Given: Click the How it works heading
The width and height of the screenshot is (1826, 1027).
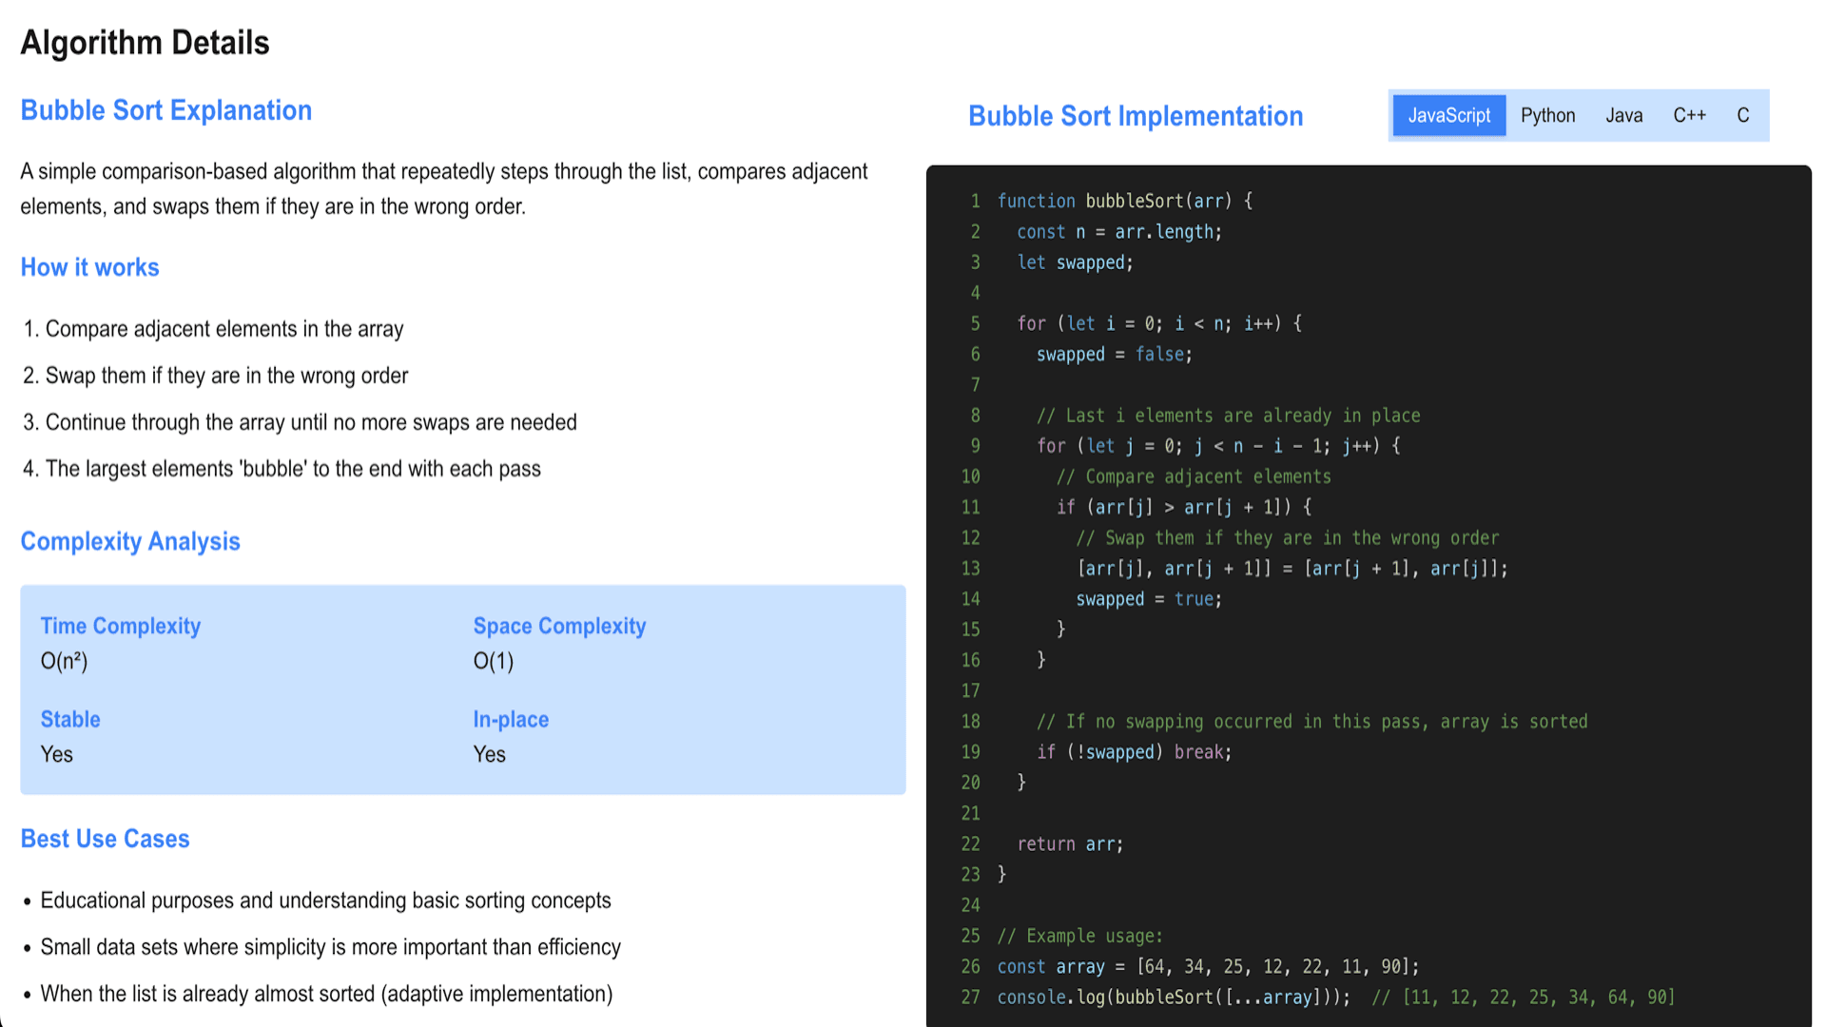Looking at the screenshot, I should [x=89, y=267].
